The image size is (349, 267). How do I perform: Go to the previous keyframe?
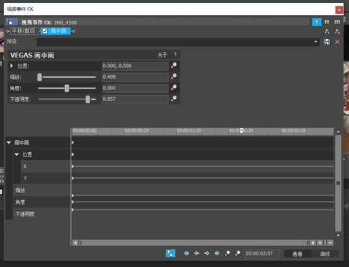coord(197,253)
